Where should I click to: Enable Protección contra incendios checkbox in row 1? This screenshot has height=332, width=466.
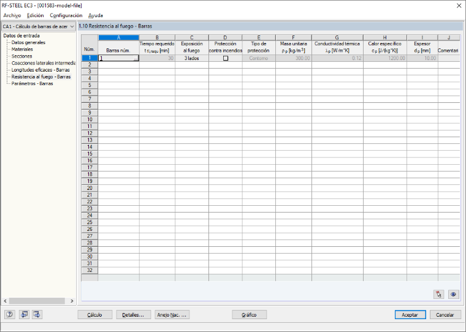point(226,58)
